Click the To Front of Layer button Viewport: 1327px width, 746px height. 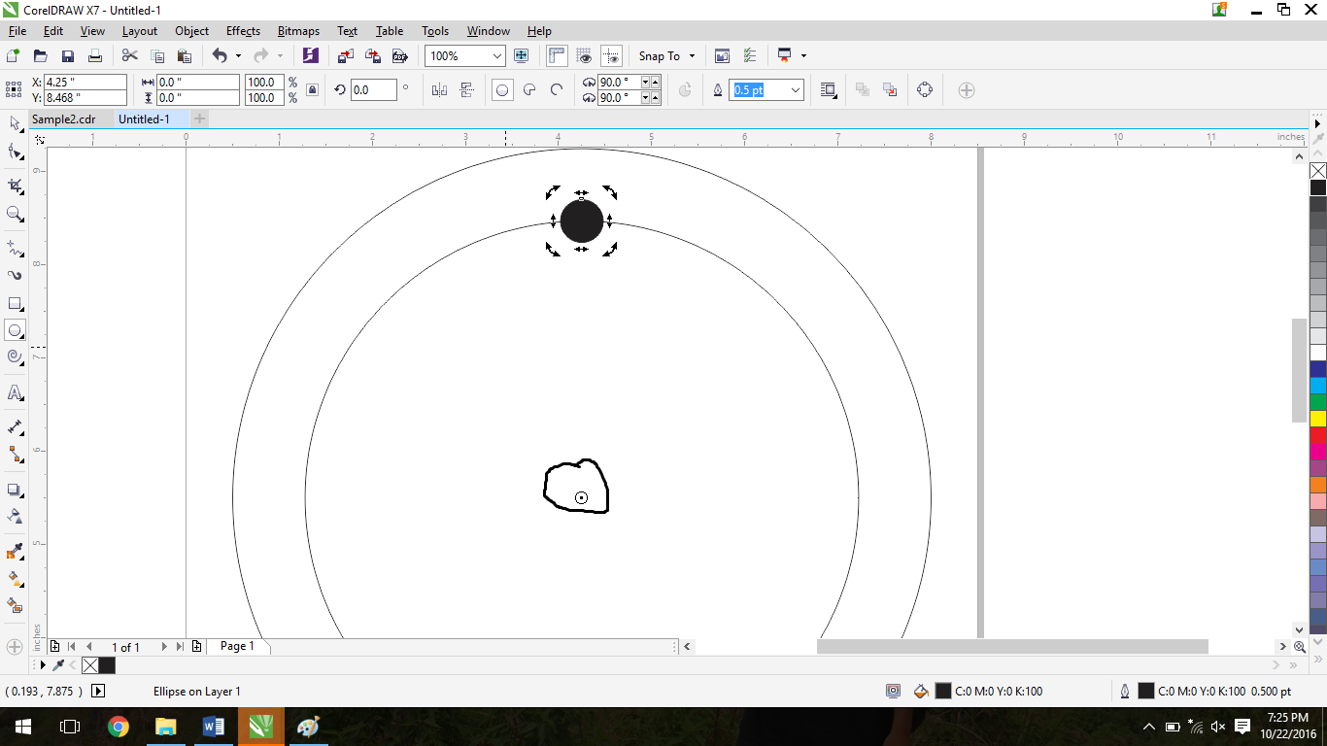click(862, 90)
